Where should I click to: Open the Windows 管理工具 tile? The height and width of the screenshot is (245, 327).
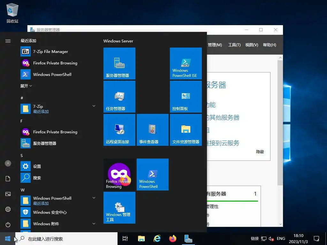point(119,207)
